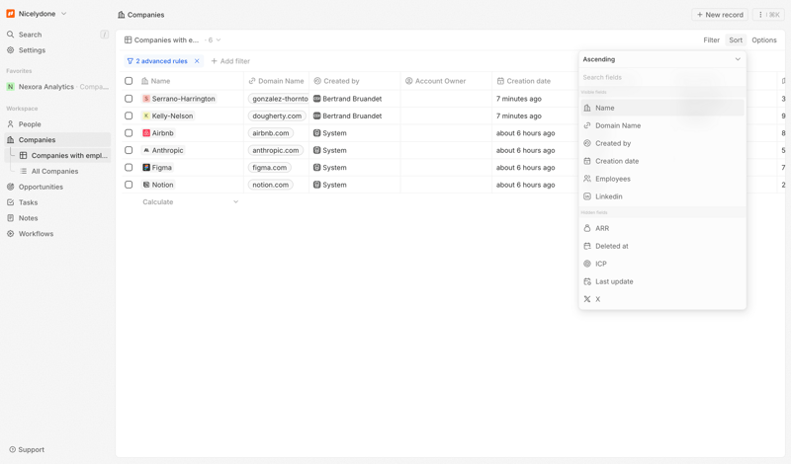Open the Ascending sort direction dropdown
This screenshot has width=791, height=464.
661,59
